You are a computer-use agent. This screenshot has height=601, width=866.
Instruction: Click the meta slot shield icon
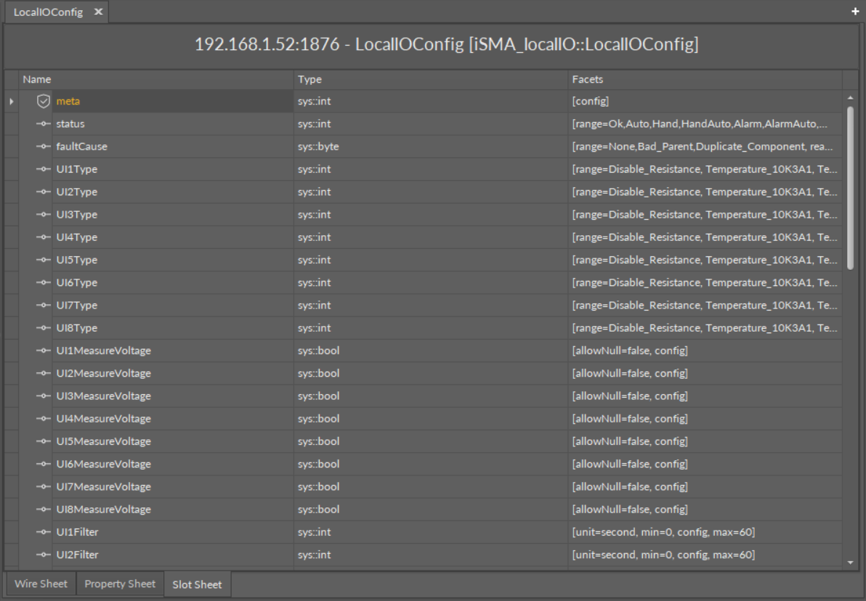(43, 101)
